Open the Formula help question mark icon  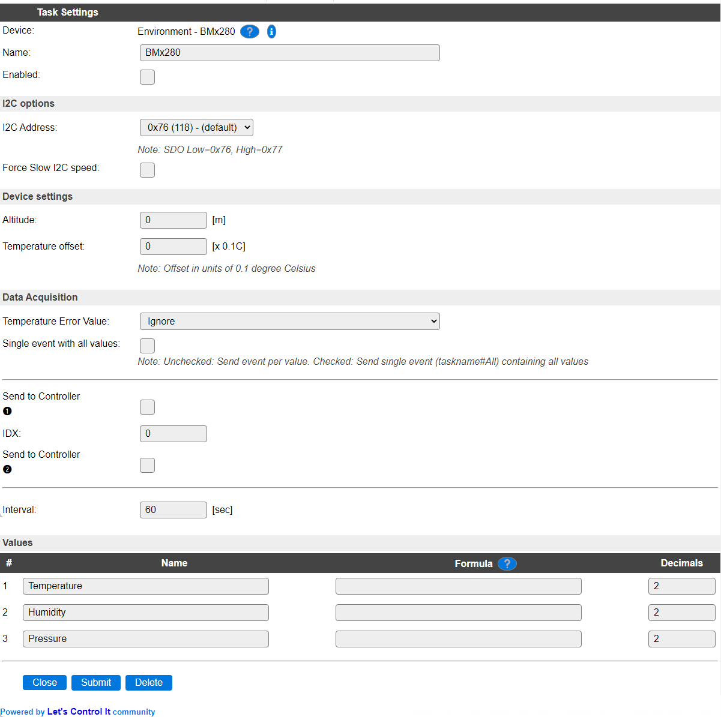507,564
